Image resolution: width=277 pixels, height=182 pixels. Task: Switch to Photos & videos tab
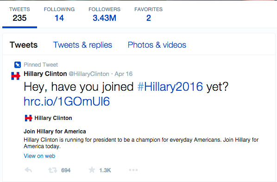point(157,45)
